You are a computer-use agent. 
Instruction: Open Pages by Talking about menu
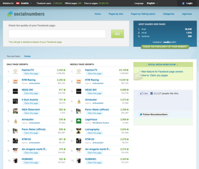(x=143, y=14)
